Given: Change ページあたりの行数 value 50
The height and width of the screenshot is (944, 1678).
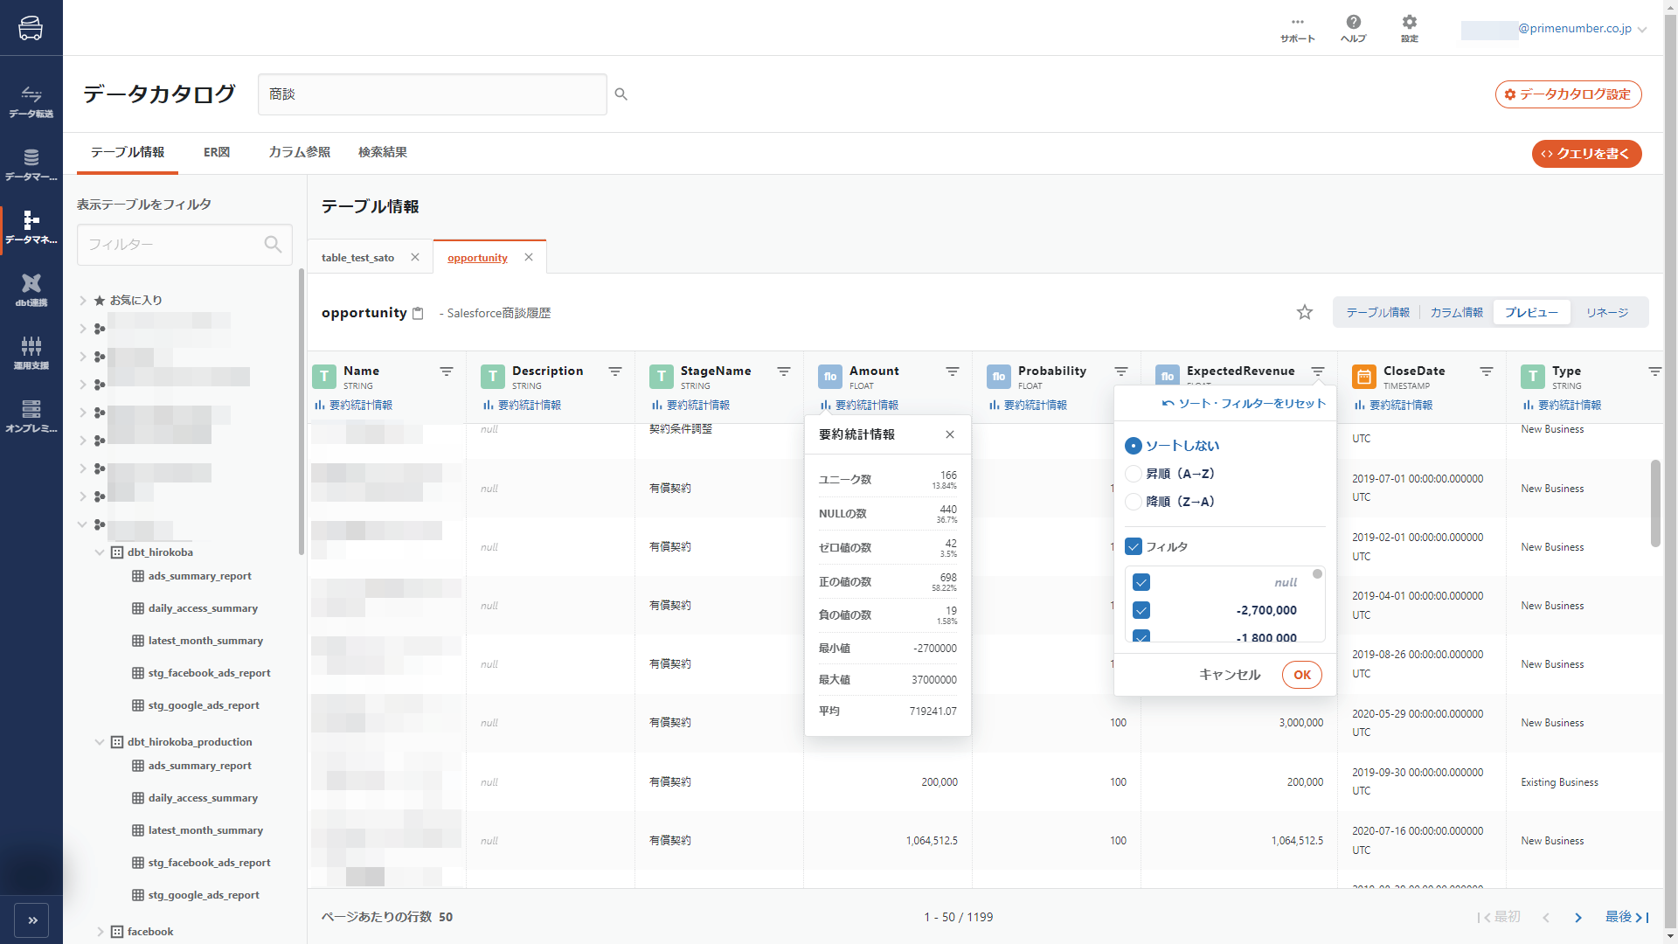Looking at the screenshot, I should (x=446, y=917).
